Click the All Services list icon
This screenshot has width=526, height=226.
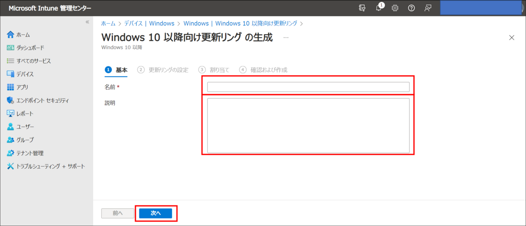coord(11,61)
